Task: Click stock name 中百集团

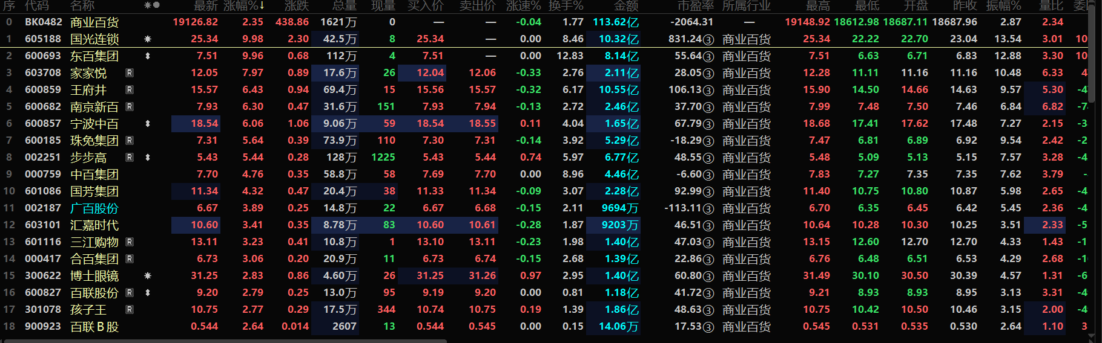Action: [x=94, y=175]
